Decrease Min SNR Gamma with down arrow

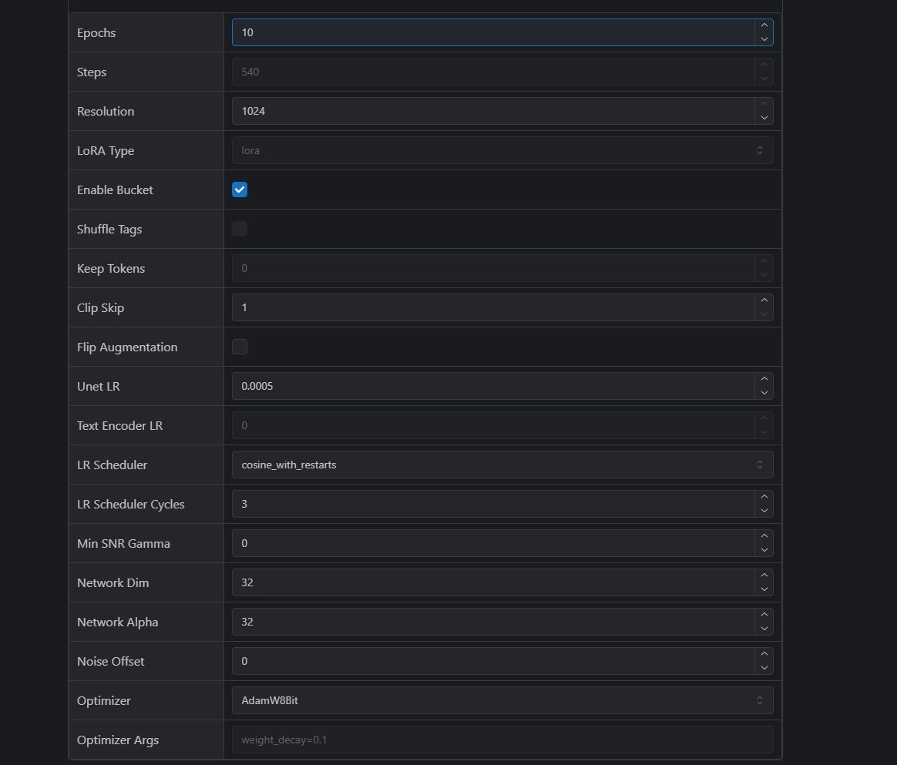pos(764,550)
